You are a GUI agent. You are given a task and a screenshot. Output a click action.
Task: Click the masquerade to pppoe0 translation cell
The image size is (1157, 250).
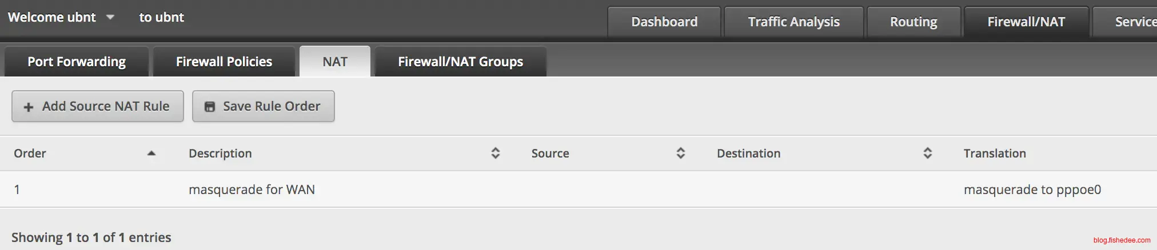coord(1032,189)
